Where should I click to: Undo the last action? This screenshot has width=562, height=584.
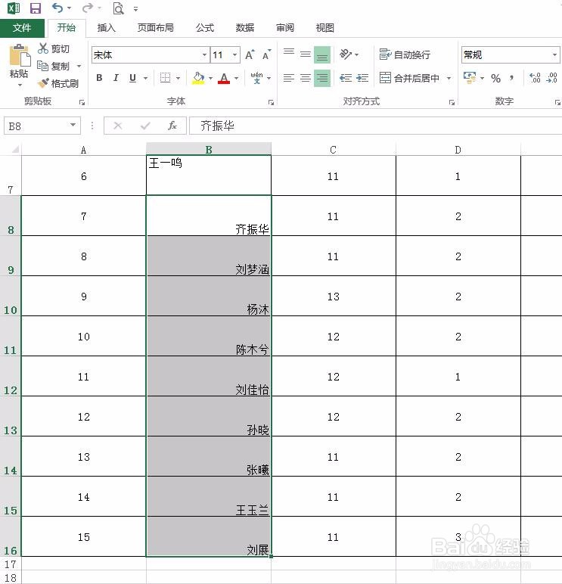[57, 8]
